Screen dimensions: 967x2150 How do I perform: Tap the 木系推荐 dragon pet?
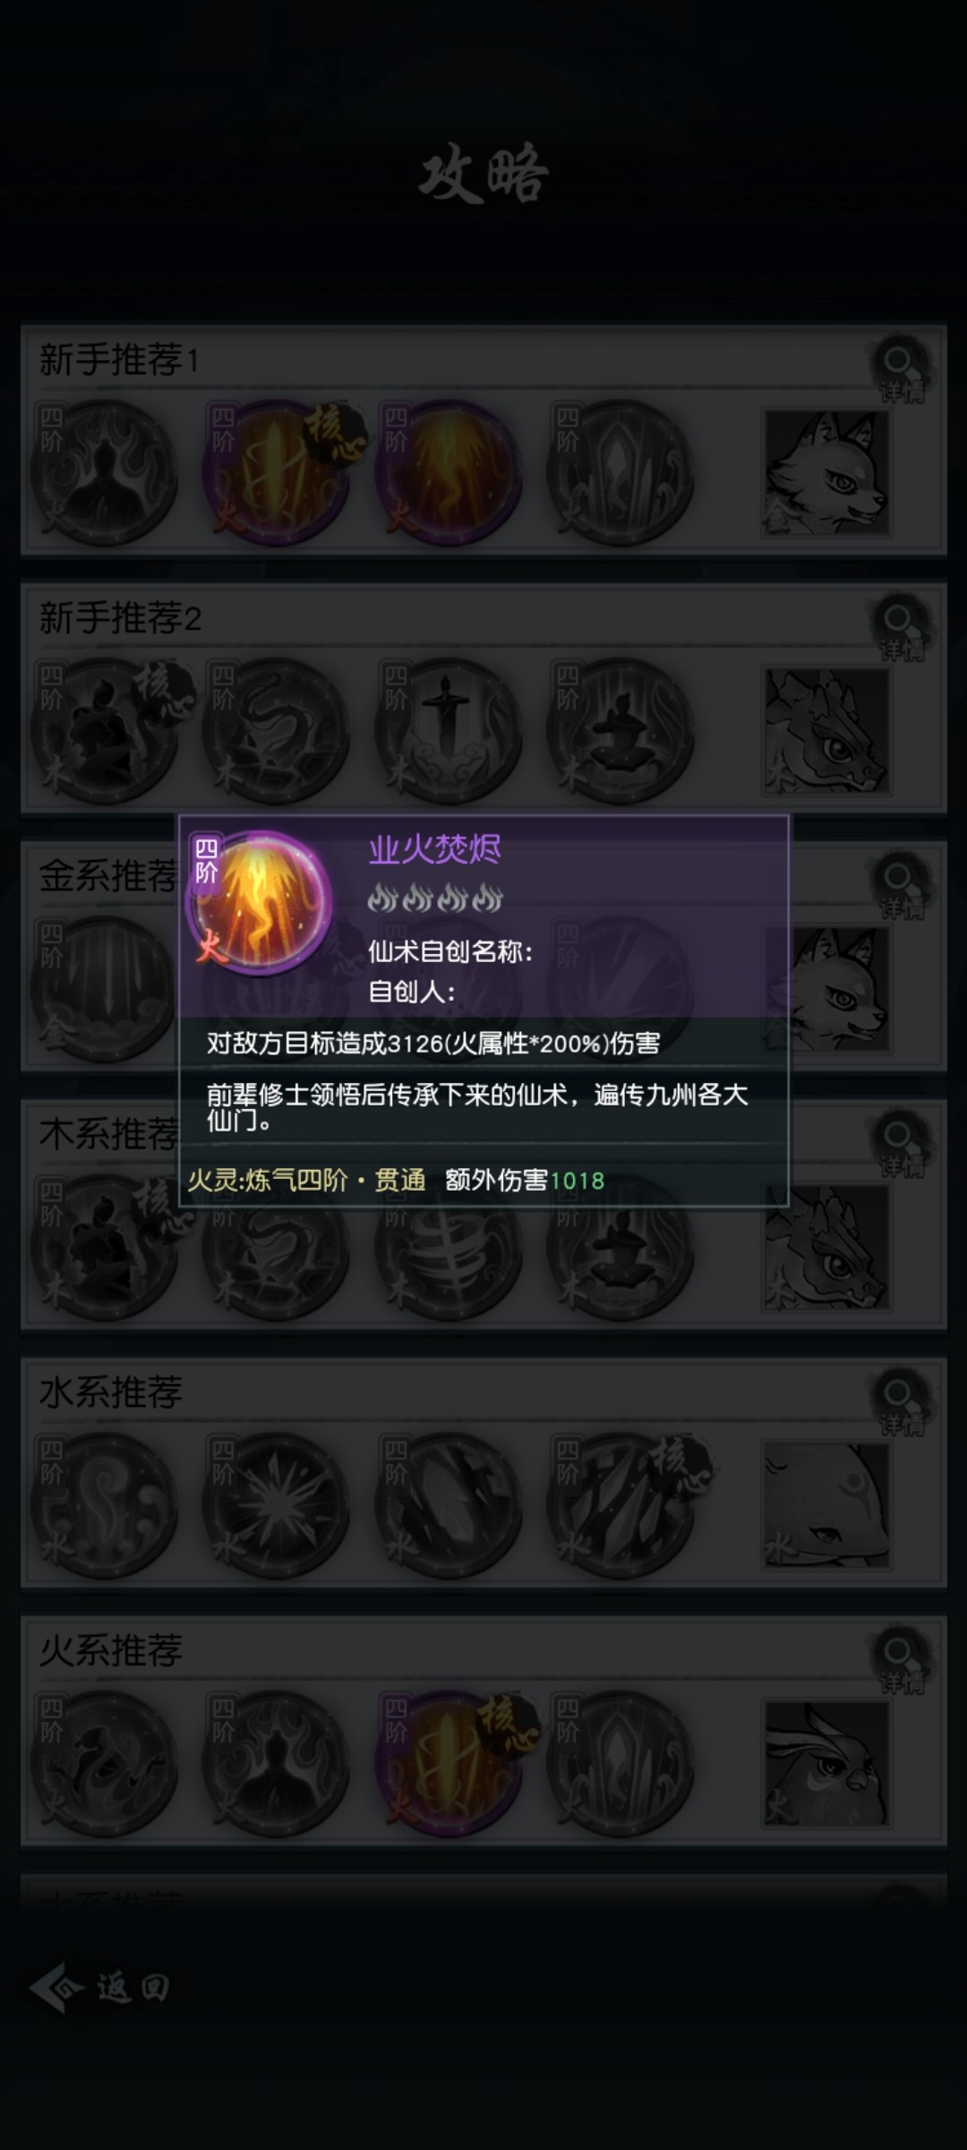point(826,1247)
